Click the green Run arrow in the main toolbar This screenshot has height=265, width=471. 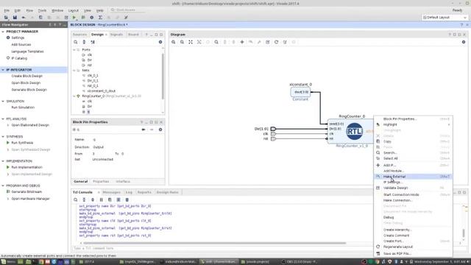tap(74, 18)
